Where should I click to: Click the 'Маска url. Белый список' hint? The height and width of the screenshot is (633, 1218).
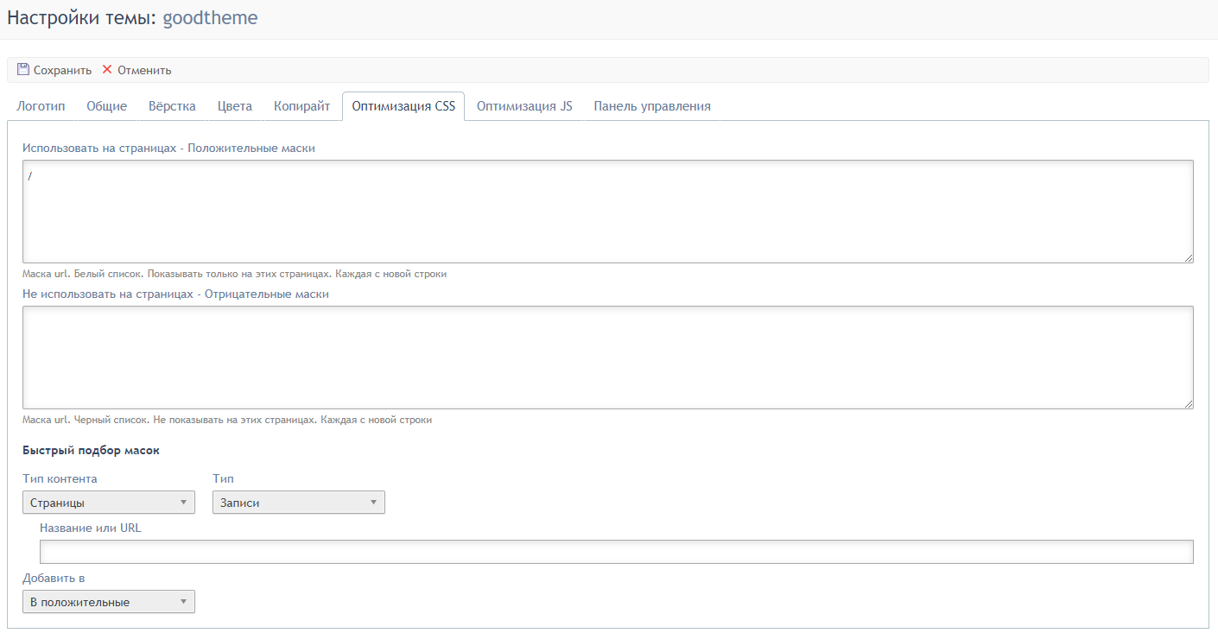(x=234, y=274)
